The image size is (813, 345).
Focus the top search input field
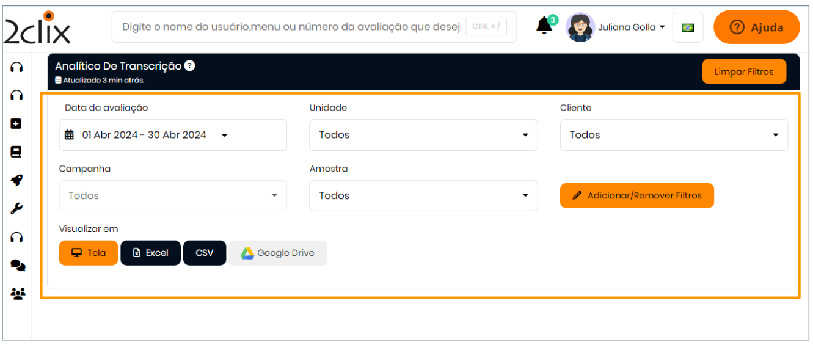click(x=291, y=27)
